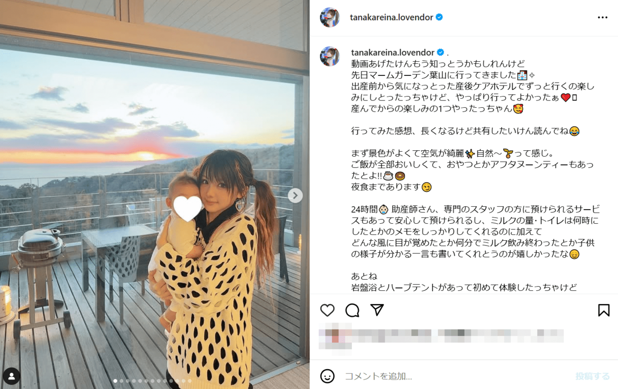Image resolution: width=618 pixels, height=389 pixels.
Task: Open the three-dot more options menu
Action: point(603,17)
